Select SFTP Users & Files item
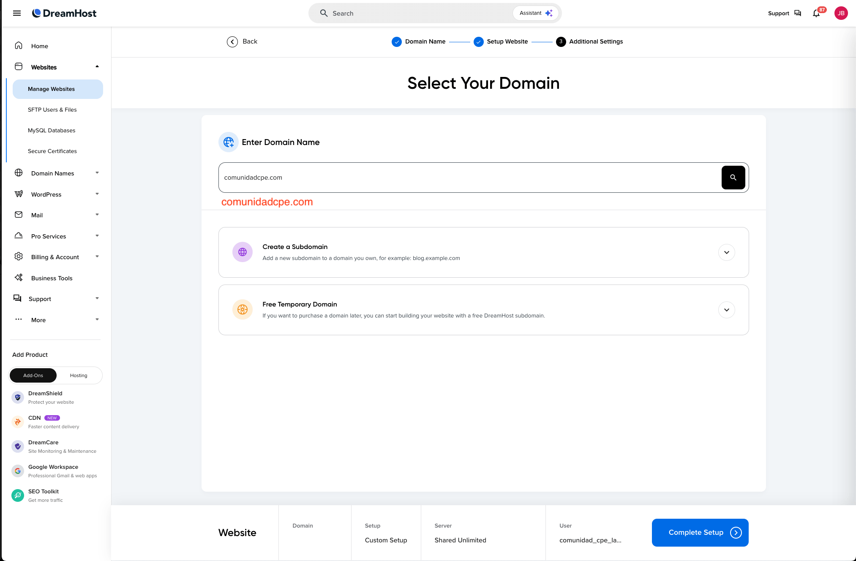 point(52,109)
